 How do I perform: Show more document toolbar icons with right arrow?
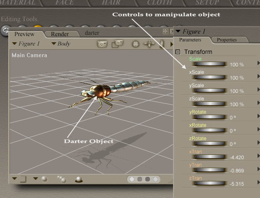pyautogui.click(x=171, y=44)
